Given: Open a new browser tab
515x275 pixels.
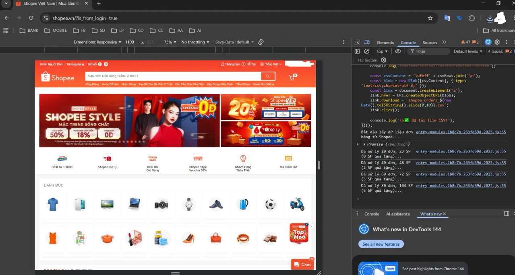Looking at the screenshot, I should 99,4.
